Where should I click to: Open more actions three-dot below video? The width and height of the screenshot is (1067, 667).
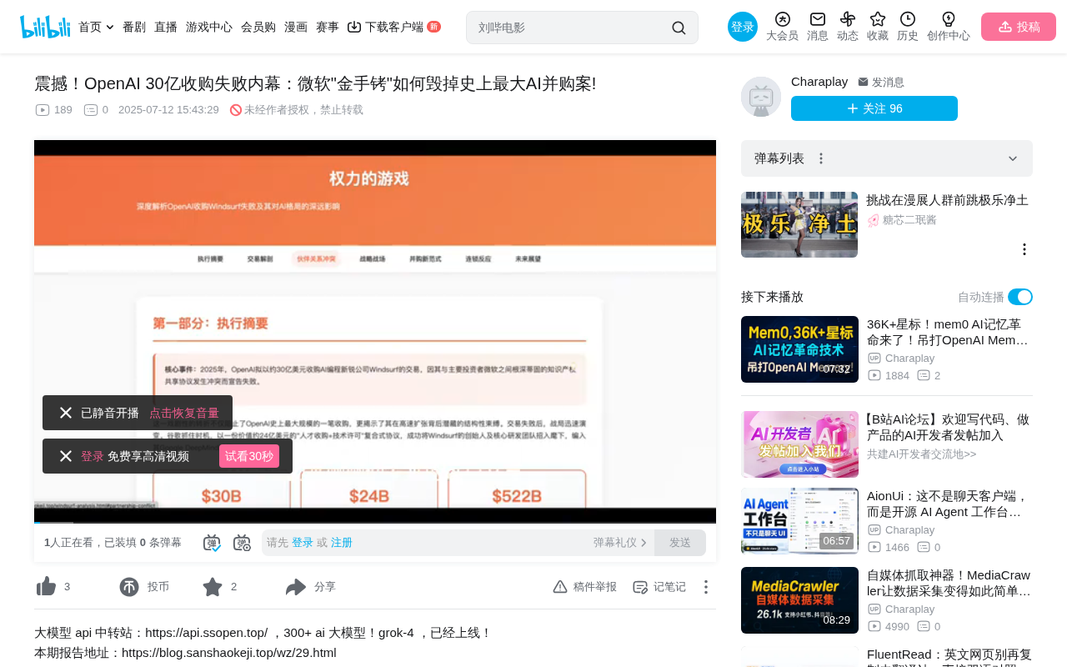[x=706, y=587]
